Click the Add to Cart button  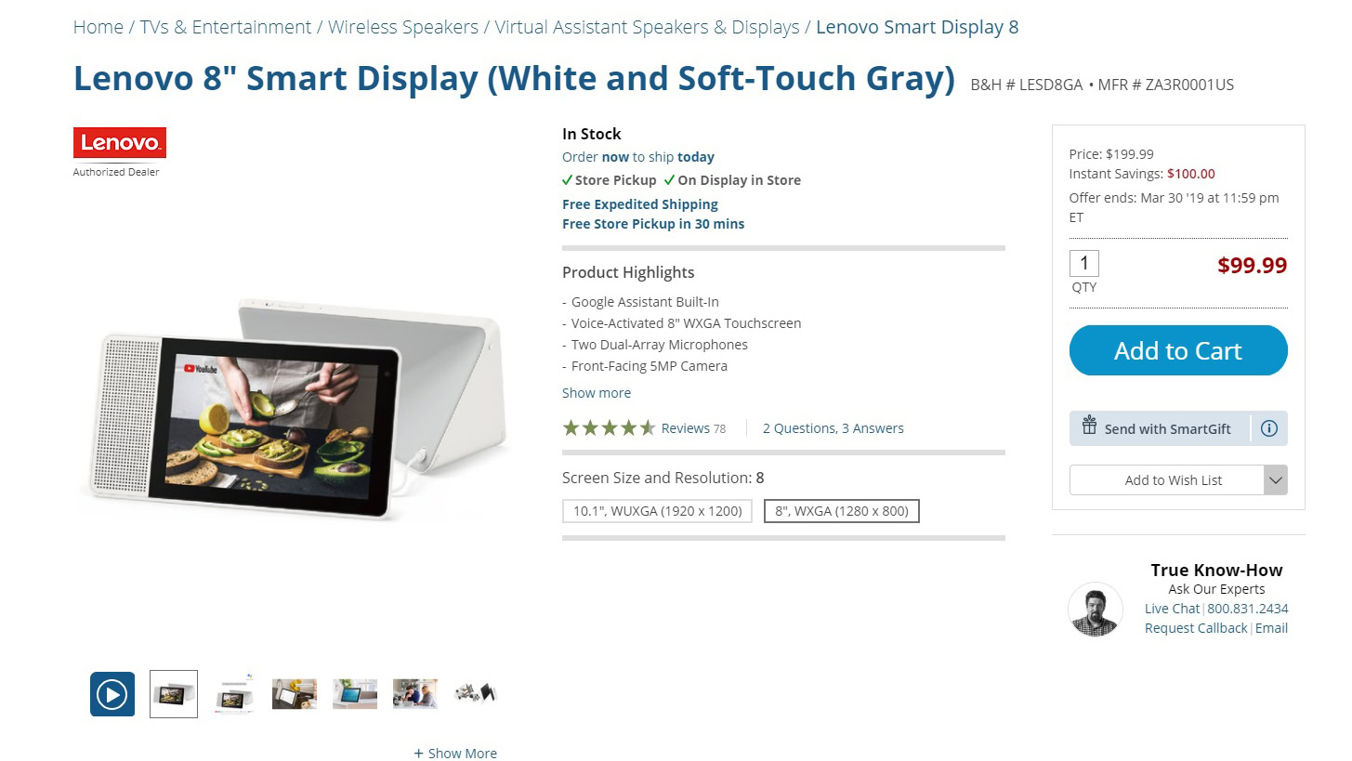point(1178,351)
